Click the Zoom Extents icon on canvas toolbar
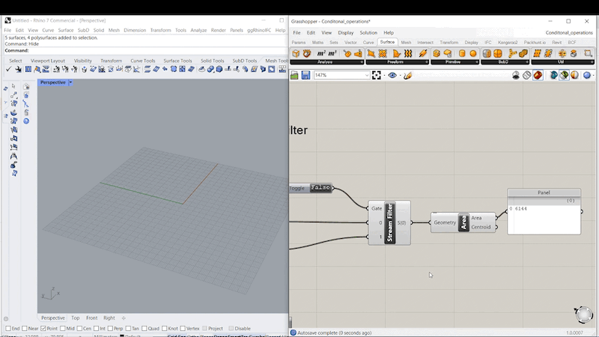The image size is (599, 337). click(377, 76)
